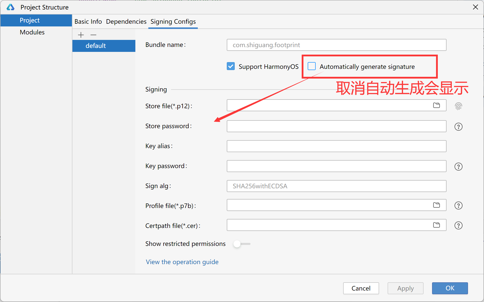Viewport: 484px width, 302px height.
Task: Open the Dependencies tab
Action: [126, 22]
